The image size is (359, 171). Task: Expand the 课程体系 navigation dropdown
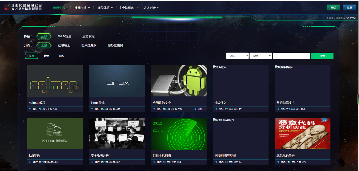click(105, 8)
